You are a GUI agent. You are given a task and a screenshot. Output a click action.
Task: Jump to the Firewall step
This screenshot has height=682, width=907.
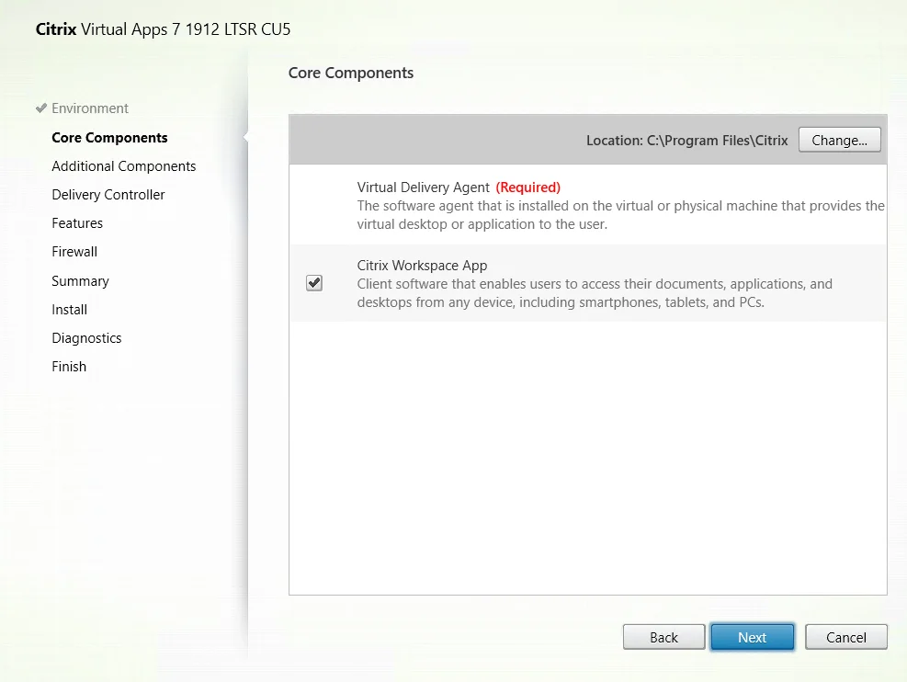coord(74,252)
